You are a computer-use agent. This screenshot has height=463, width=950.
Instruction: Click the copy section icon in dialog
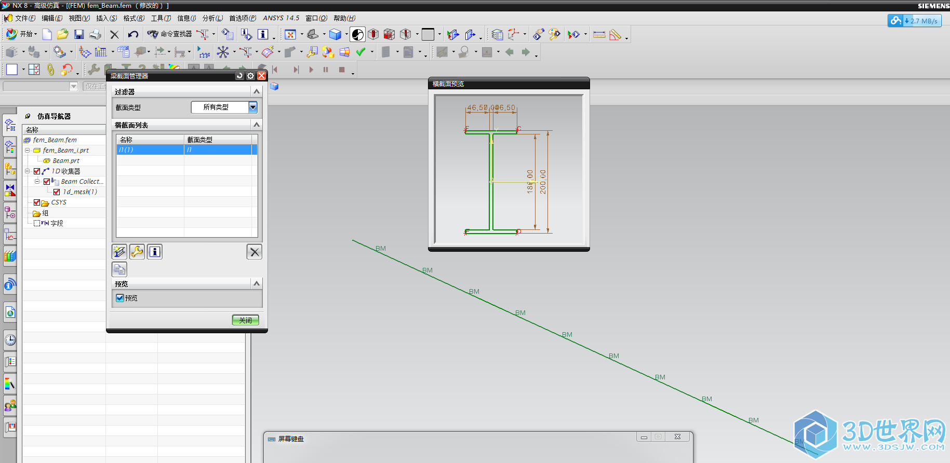[119, 269]
